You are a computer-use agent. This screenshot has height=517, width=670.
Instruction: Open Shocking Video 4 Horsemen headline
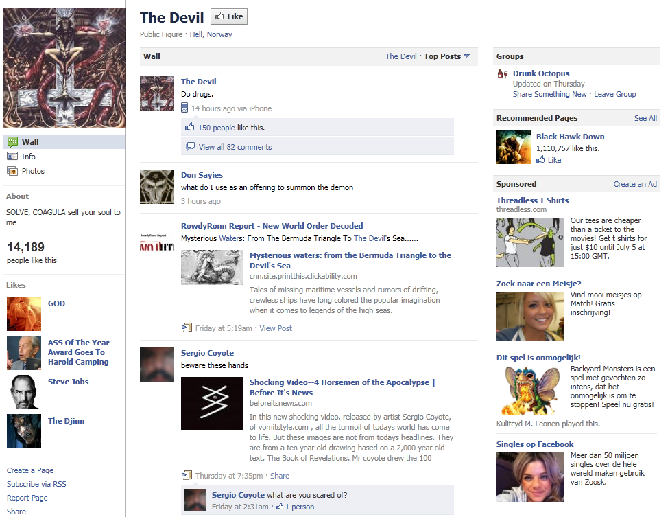point(342,387)
